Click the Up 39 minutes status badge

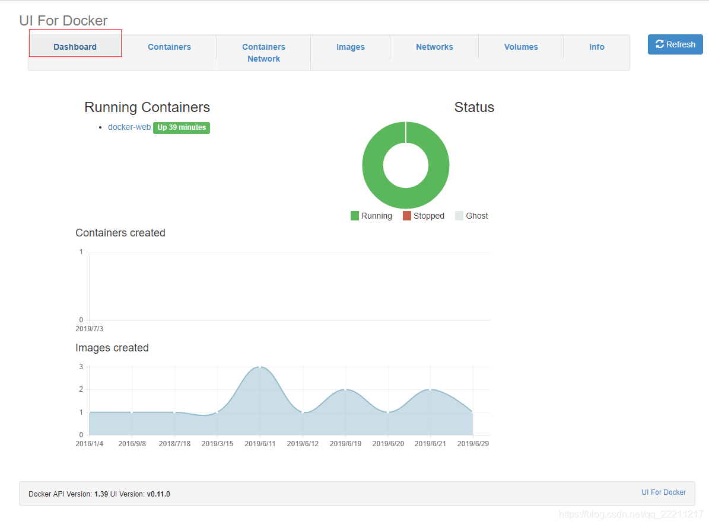182,127
